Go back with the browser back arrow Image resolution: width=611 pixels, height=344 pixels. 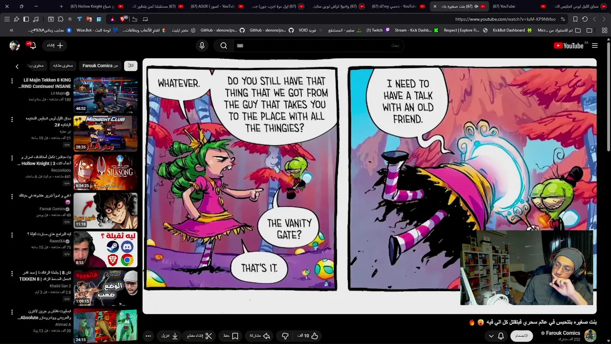pos(594,19)
